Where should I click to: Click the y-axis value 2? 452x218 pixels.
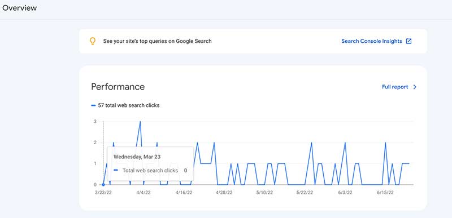pos(95,143)
